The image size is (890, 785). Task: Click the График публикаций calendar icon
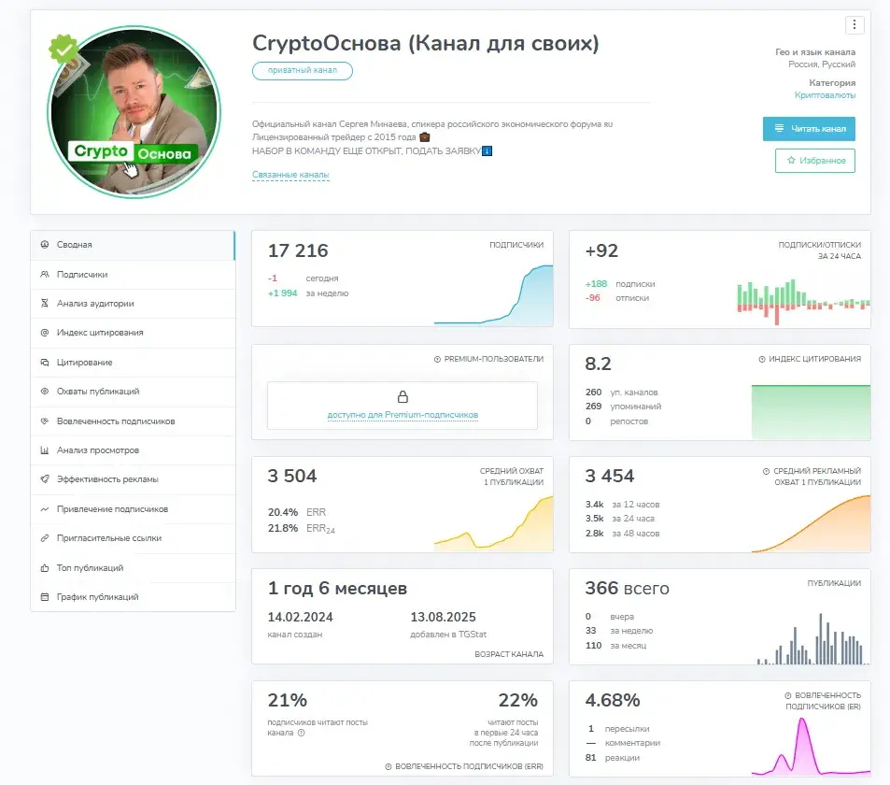tap(45, 597)
